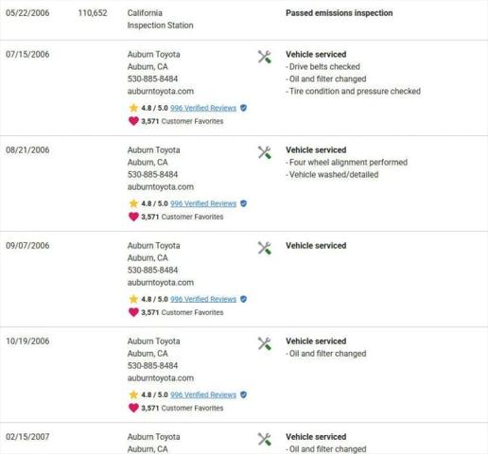Click the gold star in 09/07/2006 entry
This screenshot has width=488, height=454.
tap(133, 299)
